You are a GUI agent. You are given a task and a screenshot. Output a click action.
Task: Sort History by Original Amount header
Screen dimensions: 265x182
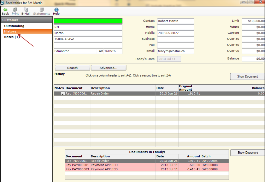point(189,88)
